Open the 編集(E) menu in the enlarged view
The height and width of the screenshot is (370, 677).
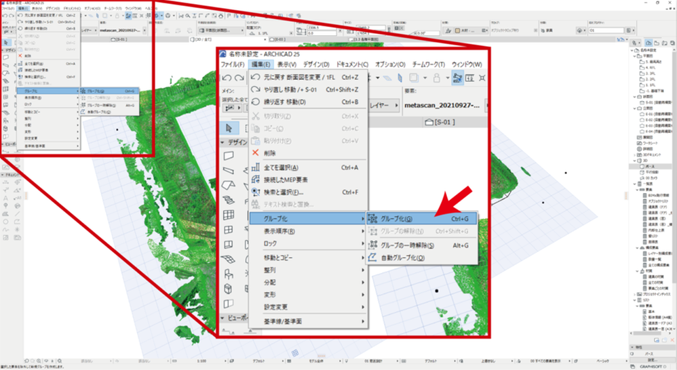pos(260,64)
